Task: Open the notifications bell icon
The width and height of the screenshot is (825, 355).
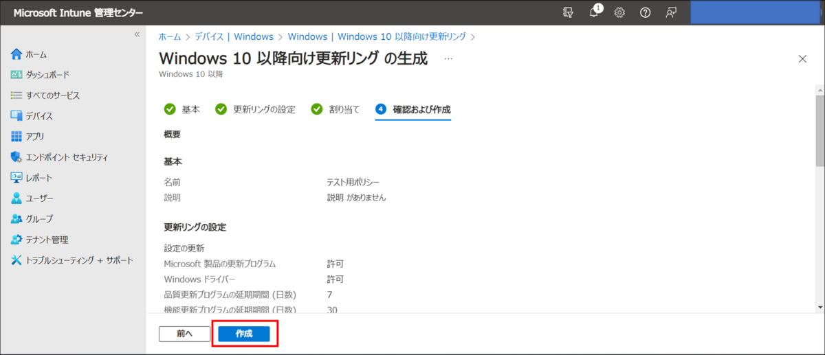Action: (x=595, y=12)
